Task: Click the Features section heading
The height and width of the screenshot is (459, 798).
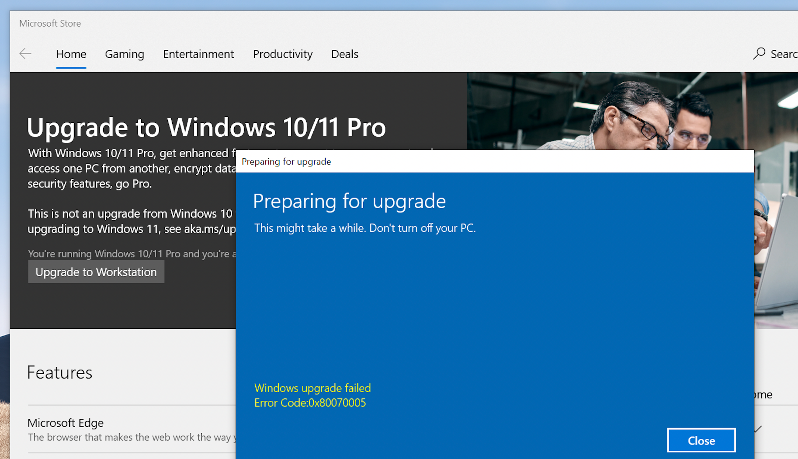Action: tap(60, 372)
